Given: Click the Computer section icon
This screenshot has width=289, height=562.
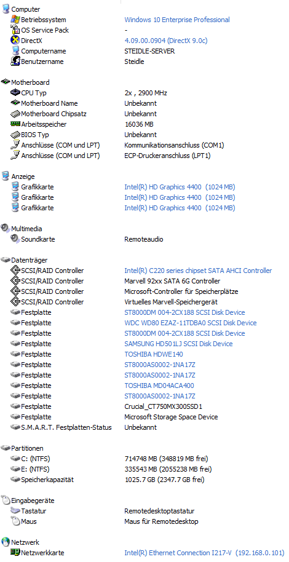Looking at the screenshot, I should click(6, 9).
